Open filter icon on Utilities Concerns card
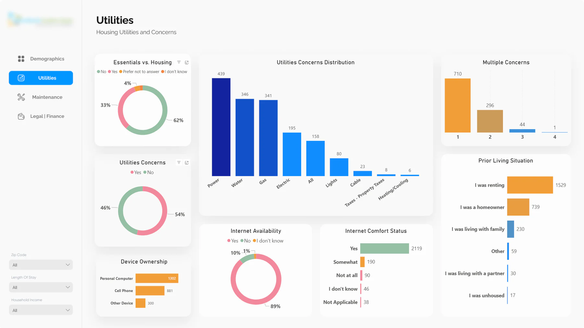The image size is (584, 328). tap(179, 162)
